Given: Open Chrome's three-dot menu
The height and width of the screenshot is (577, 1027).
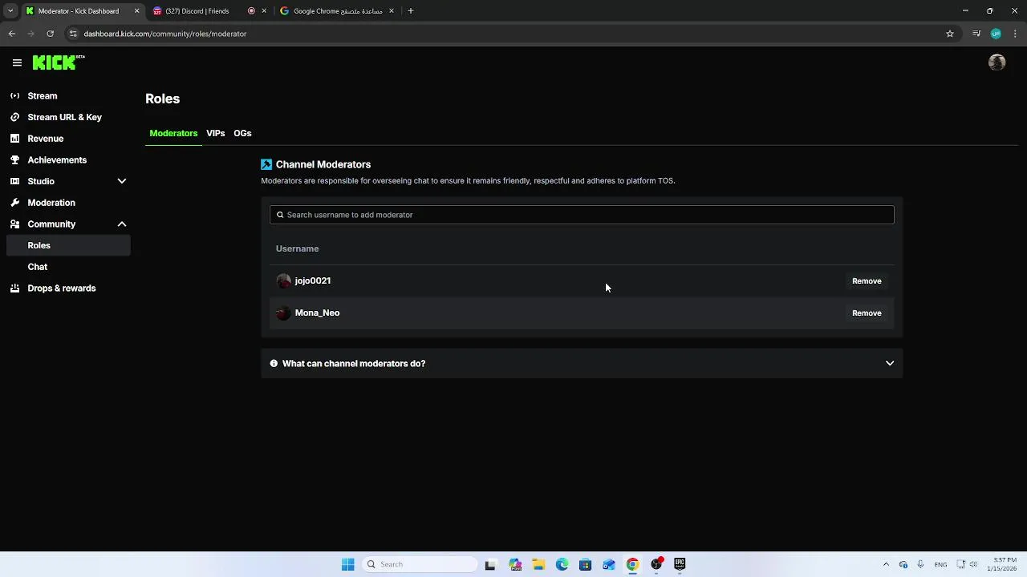Looking at the screenshot, I should (x=1015, y=34).
